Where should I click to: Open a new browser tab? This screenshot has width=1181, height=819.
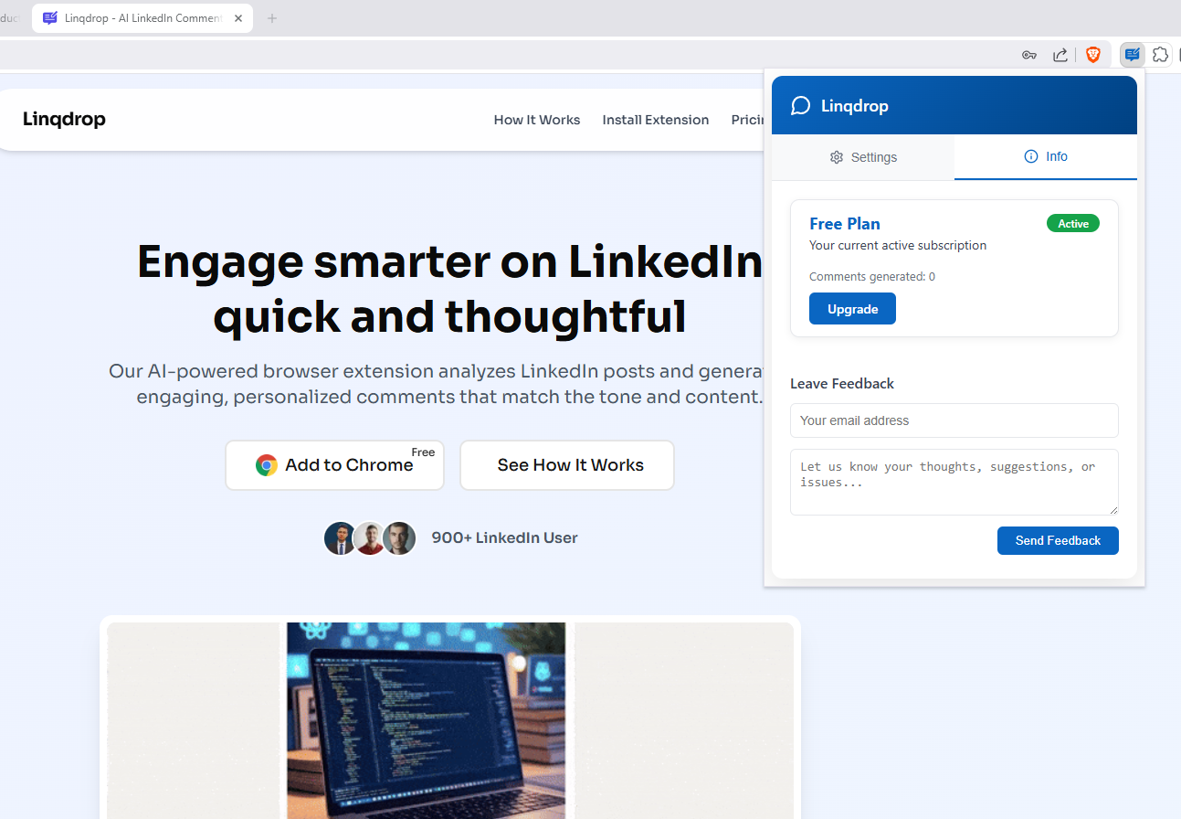click(272, 18)
